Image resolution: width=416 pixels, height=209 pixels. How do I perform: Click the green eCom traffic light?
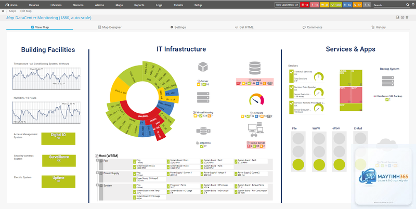(x=340, y=164)
